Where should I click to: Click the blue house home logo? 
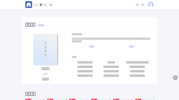pos(29,4)
